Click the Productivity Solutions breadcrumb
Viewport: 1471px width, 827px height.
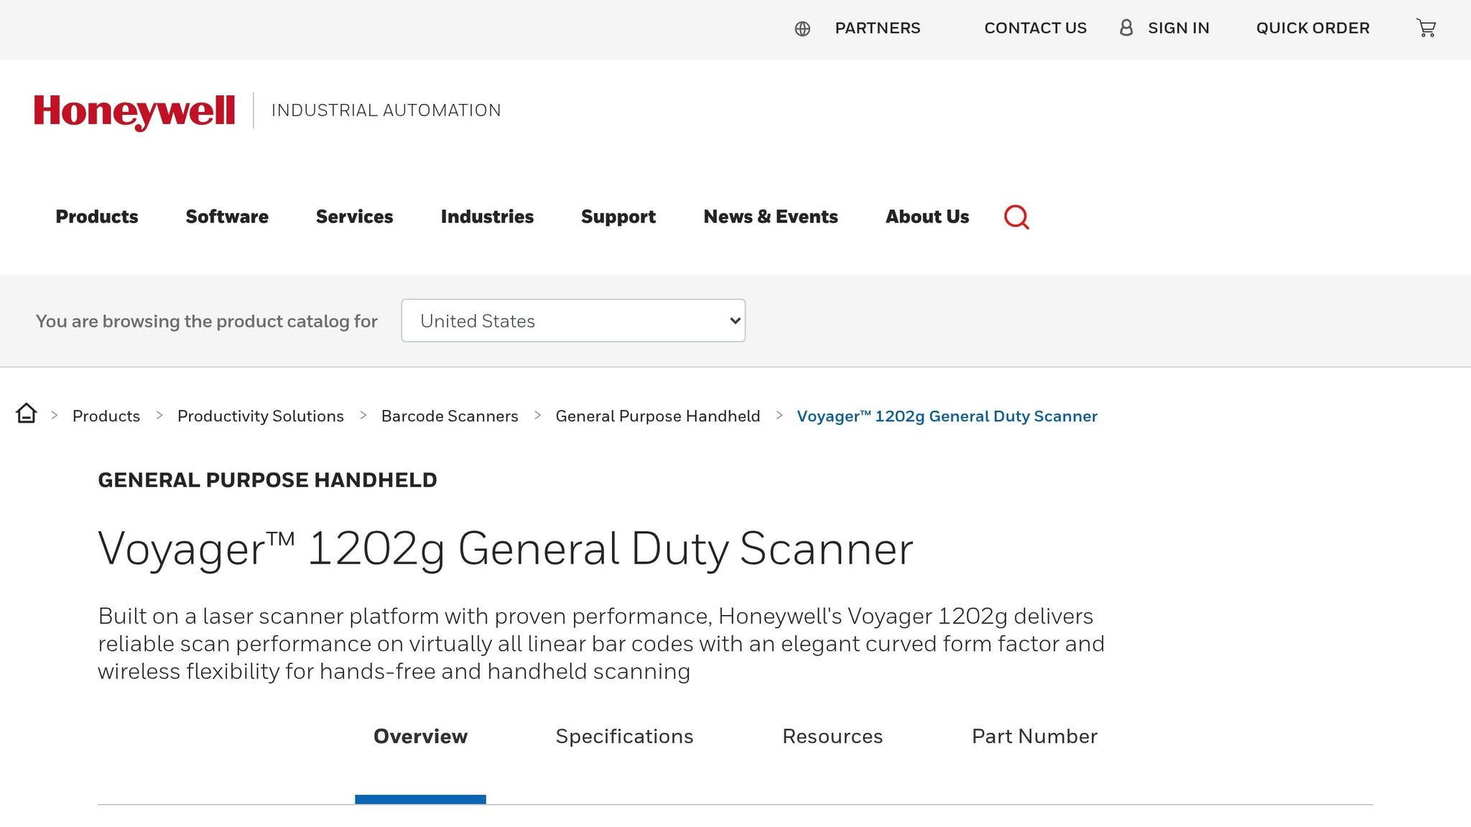[x=261, y=416]
